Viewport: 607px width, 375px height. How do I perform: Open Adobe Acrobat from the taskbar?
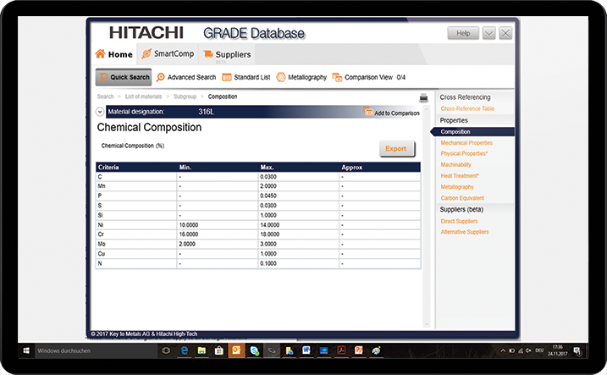click(341, 350)
